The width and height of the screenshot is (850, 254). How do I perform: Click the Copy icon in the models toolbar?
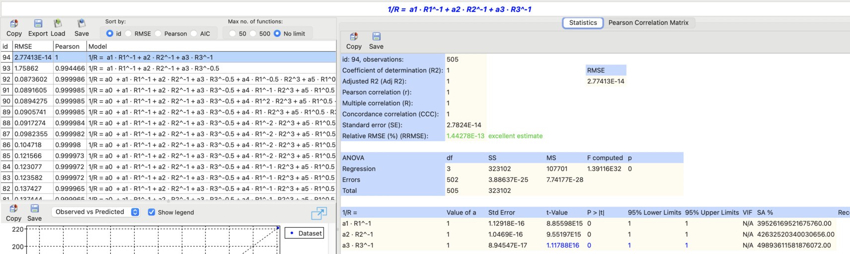[14, 24]
